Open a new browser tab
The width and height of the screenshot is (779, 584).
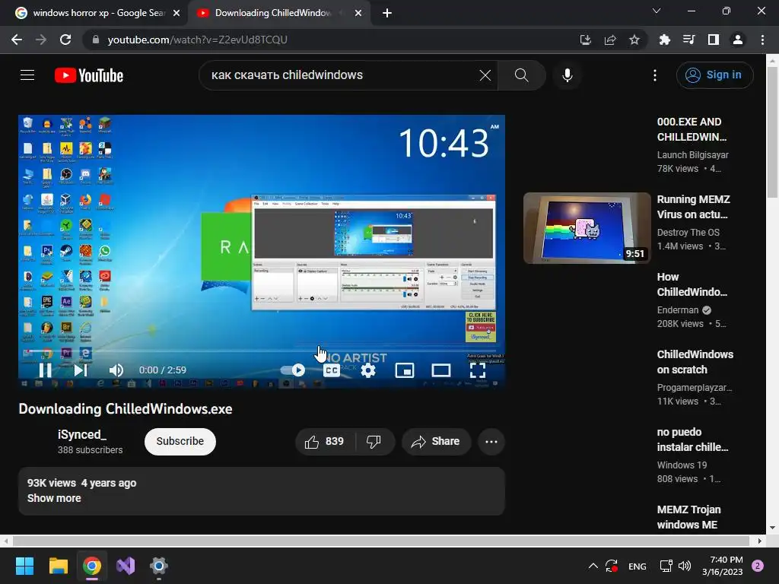click(x=387, y=13)
